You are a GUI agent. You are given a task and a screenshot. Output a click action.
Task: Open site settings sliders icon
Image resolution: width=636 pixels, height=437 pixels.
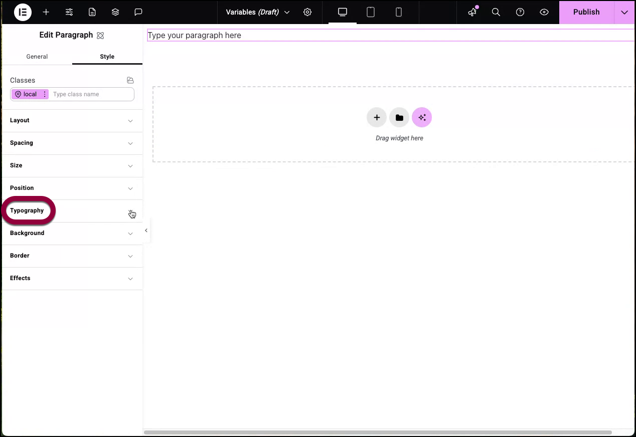click(x=69, y=12)
